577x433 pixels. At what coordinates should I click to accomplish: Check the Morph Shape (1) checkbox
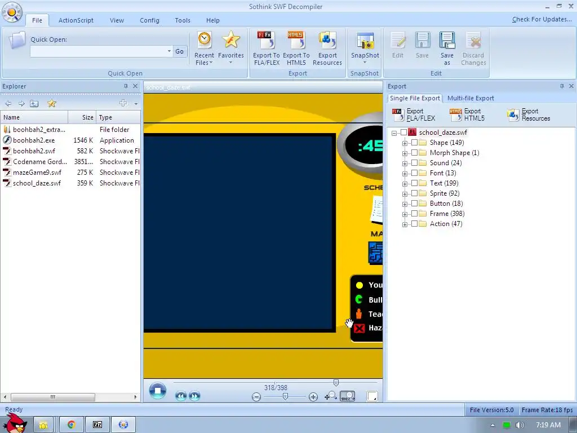(414, 152)
